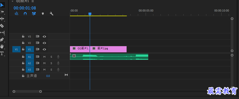This screenshot has height=99, width=239.
Task: Hide track V1 output eye
Action: [x=44, y=49]
